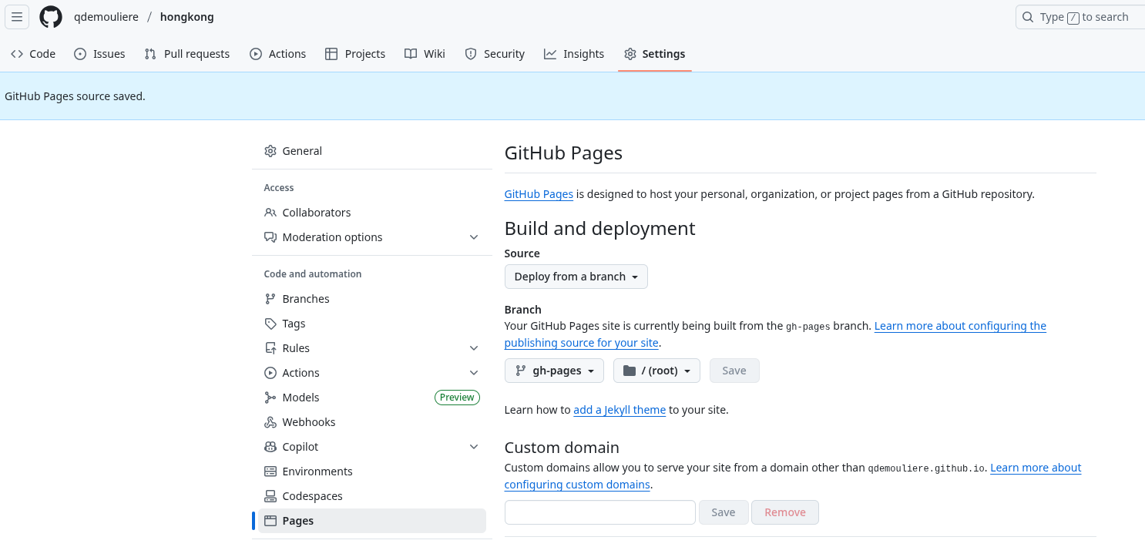Open Collaborators access settings

(316, 213)
